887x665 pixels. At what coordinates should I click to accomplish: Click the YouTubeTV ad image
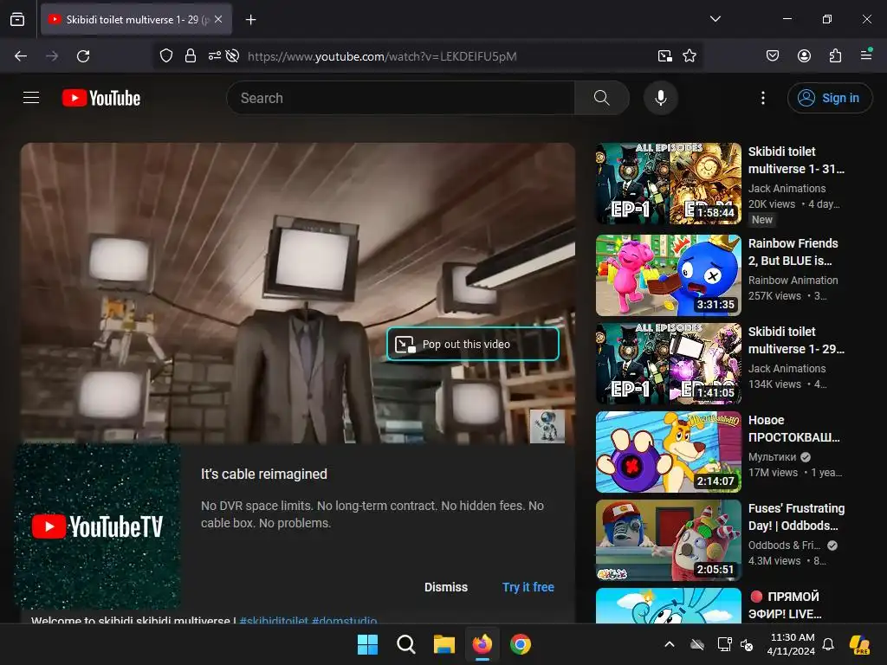pyautogui.click(x=97, y=526)
